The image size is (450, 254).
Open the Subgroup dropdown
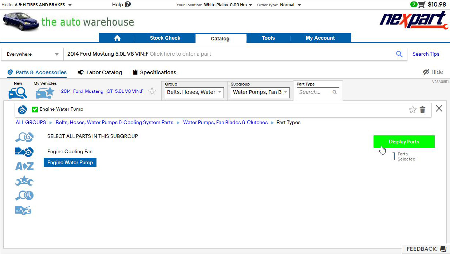point(260,92)
